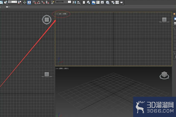Open the Layer Explorer icon
This screenshot has height=117, width=176.
tap(89, 2)
